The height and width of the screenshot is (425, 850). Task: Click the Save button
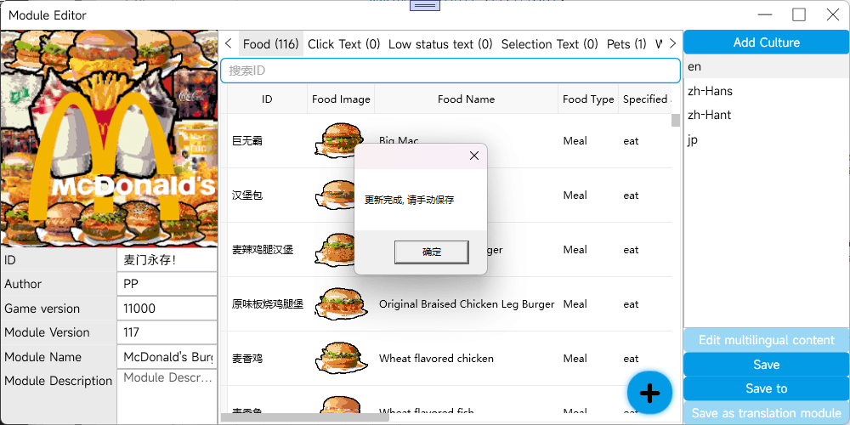pyautogui.click(x=767, y=365)
